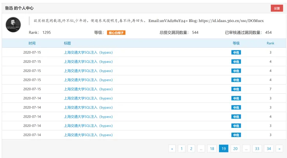The width and height of the screenshot is (287, 158).
Task: Click the 中危 badge in the first row
Action: click(x=236, y=53)
